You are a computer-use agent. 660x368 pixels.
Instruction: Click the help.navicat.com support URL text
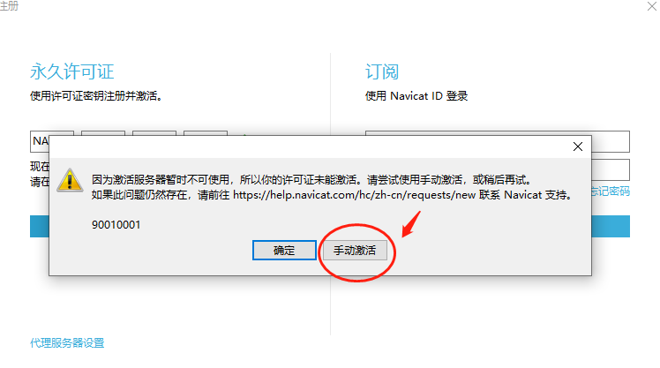pos(354,195)
